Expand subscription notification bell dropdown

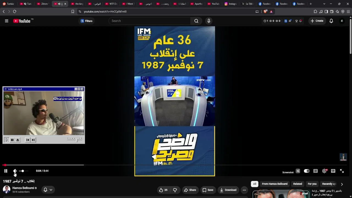[48, 190]
